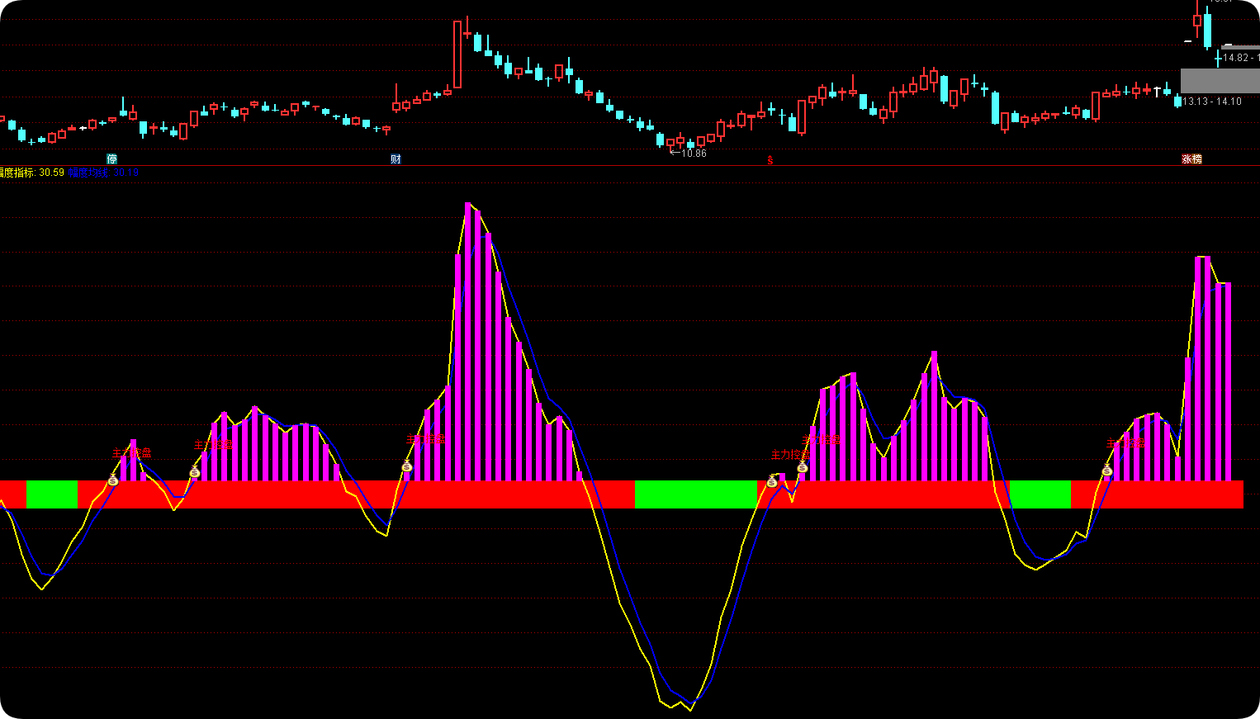Image resolution: width=1260 pixels, height=719 pixels.
Task: Select the yellow 幅度指标 30.59 indicator label
Action: (32, 173)
